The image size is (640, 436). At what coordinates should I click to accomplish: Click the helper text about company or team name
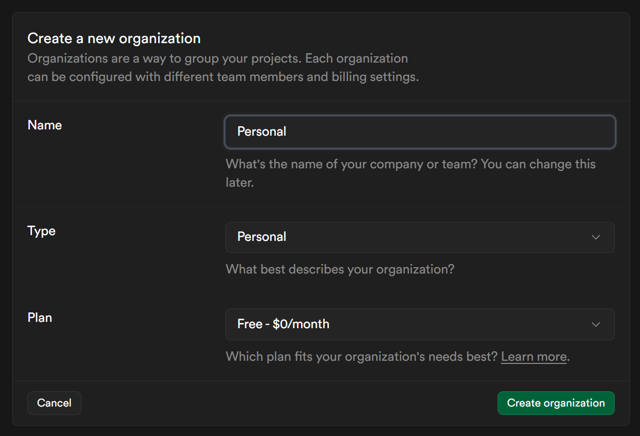(x=410, y=173)
